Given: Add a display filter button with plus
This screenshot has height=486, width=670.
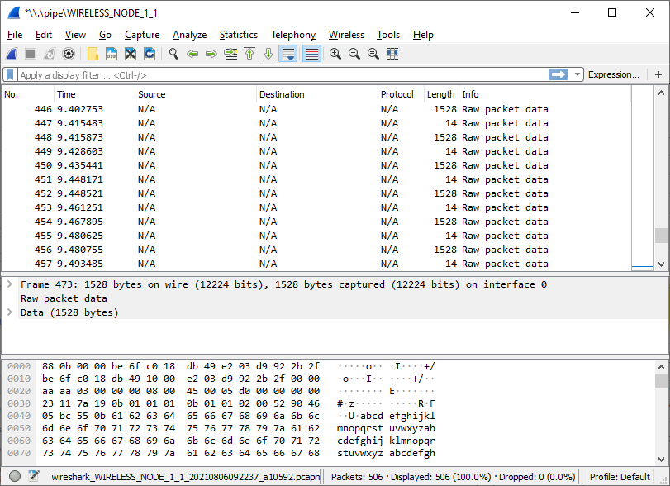Looking at the screenshot, I should [658, 75].
